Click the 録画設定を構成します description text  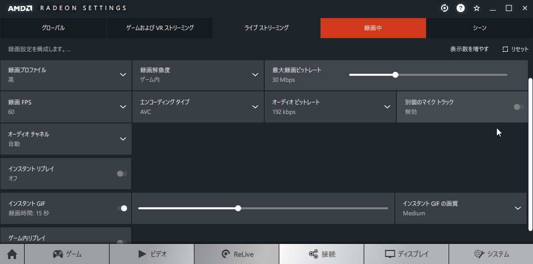click(x=39, y=49)
